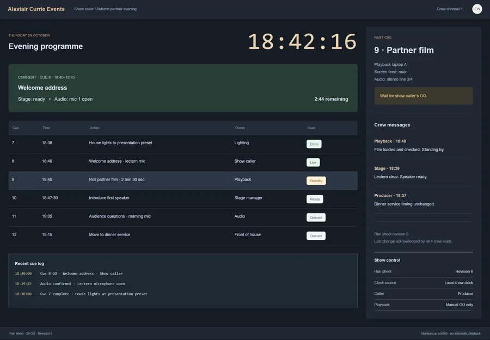Viewport: 490px width, 340px height.
Task: Click the Screen feed: main detail
Action: 390,72
